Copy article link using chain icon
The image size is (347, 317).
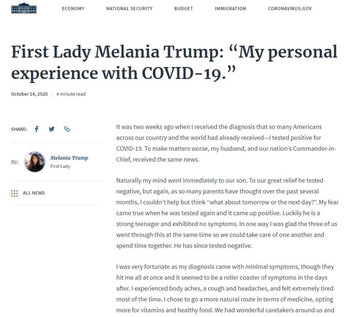tap(67, 129)
